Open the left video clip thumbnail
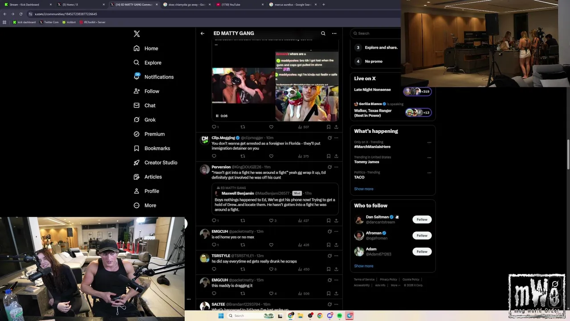Image resolution: width=570 pixels, height=321 pixels. coord(243,86)
